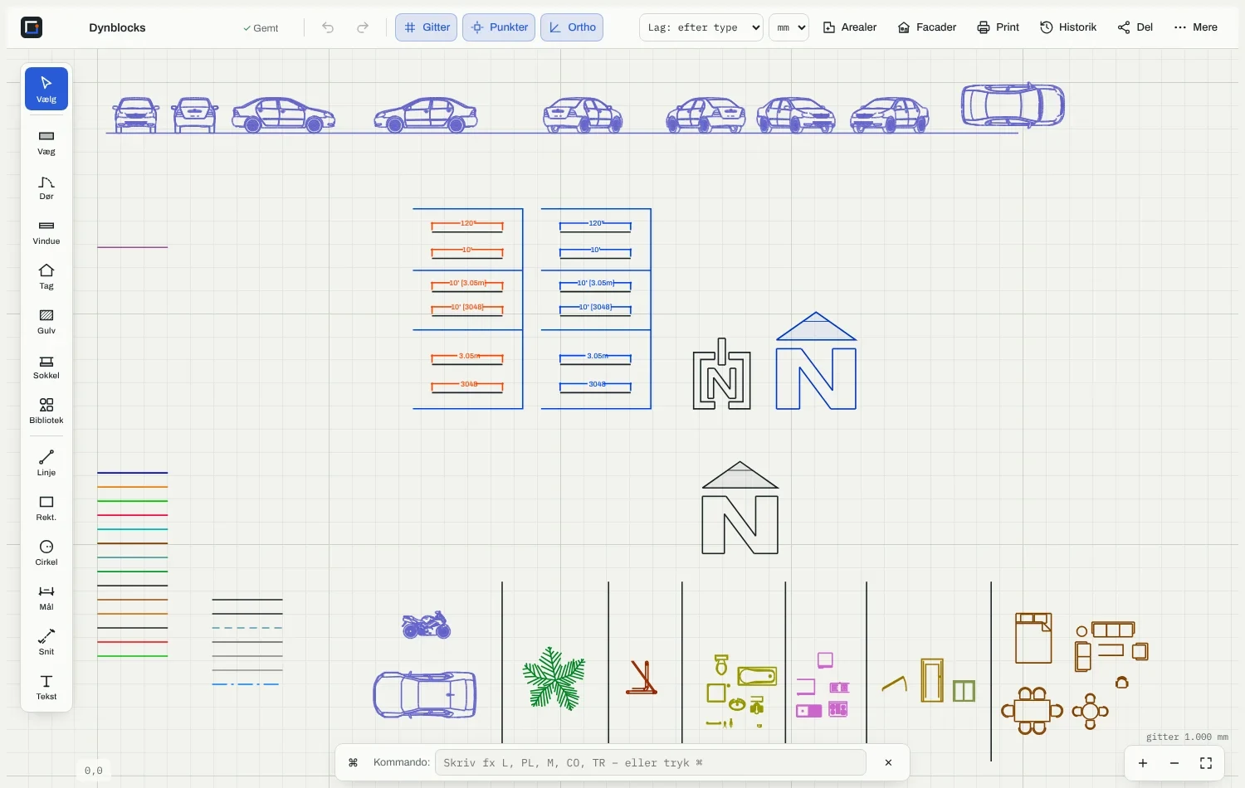Viewport: 1245px width, 788px height.
Task: Focus the Kommando input field
Action: tap(650, 763)
